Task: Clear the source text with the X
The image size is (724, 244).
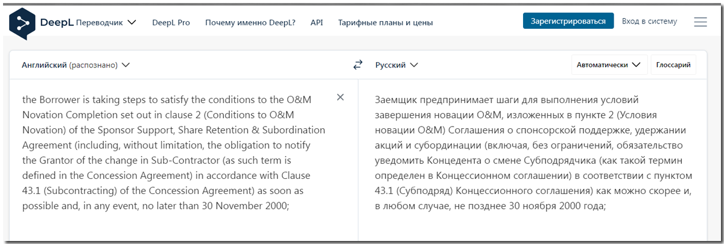Action: click(340, 97)
